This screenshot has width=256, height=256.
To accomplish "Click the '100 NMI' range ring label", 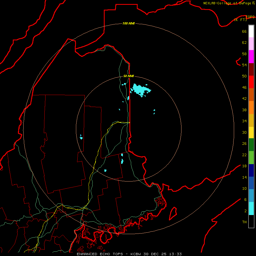I will click(x=129, y=23).
